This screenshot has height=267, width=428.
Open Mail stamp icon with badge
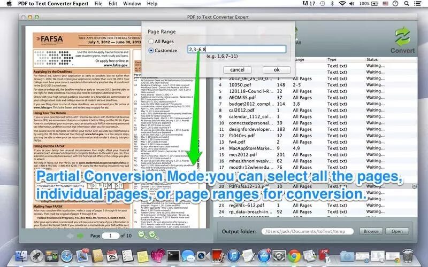(82, 256)
